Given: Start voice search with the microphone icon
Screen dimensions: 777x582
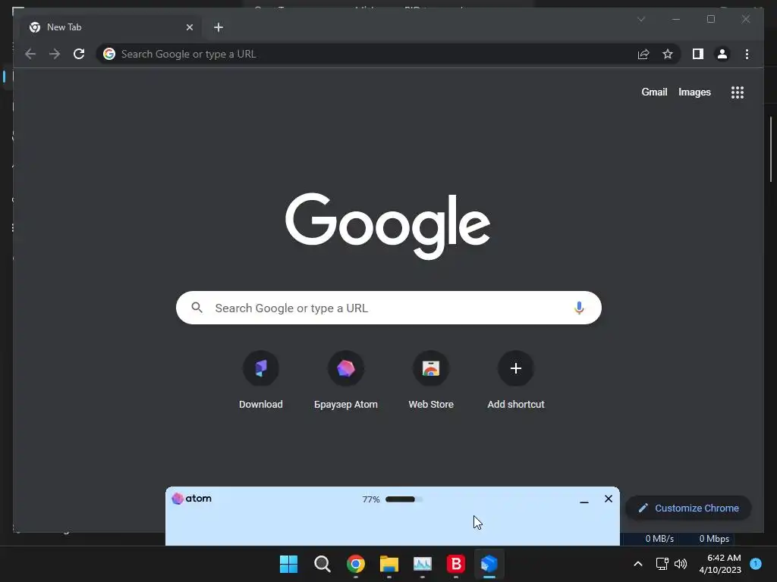Looking at the screenshot, I should [x=579, y=308].
